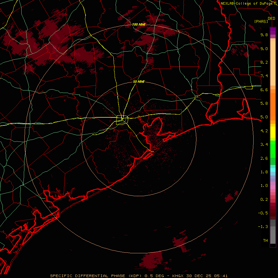278x278 pixels.
Task: Click the "3.4" scale value
Action: [x=264, y=145]
